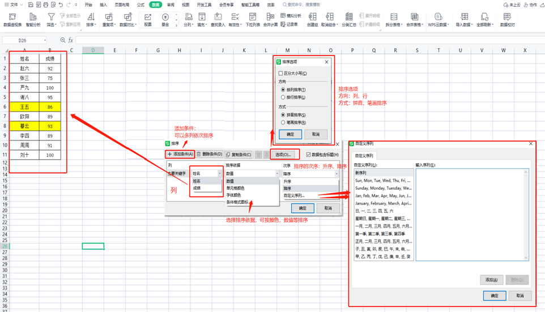Switch to the 插入 ribbon tab

coord(103,5)
